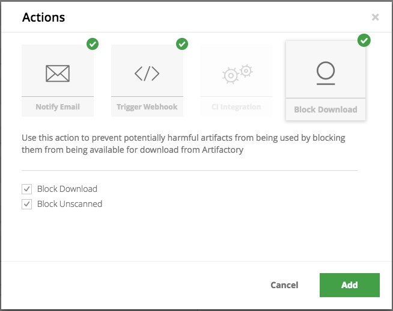Viewport: 393px width, 311px height.
Task: Select the Notify Email tab label
Action: (58, 107)
